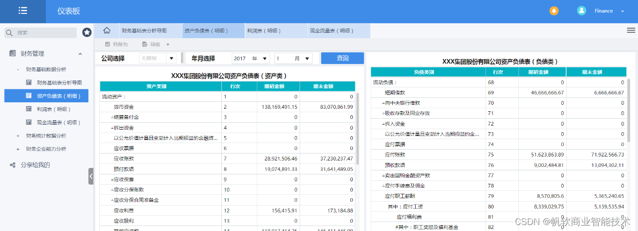The height and width of the screenshot is (231, 638).
Task: Click the value 138,169,491.15
Action: point(279,107)
